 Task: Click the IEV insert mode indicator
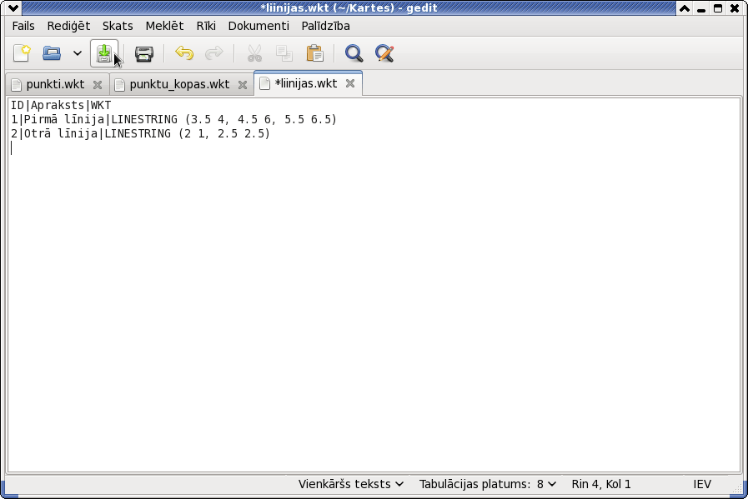702,484
